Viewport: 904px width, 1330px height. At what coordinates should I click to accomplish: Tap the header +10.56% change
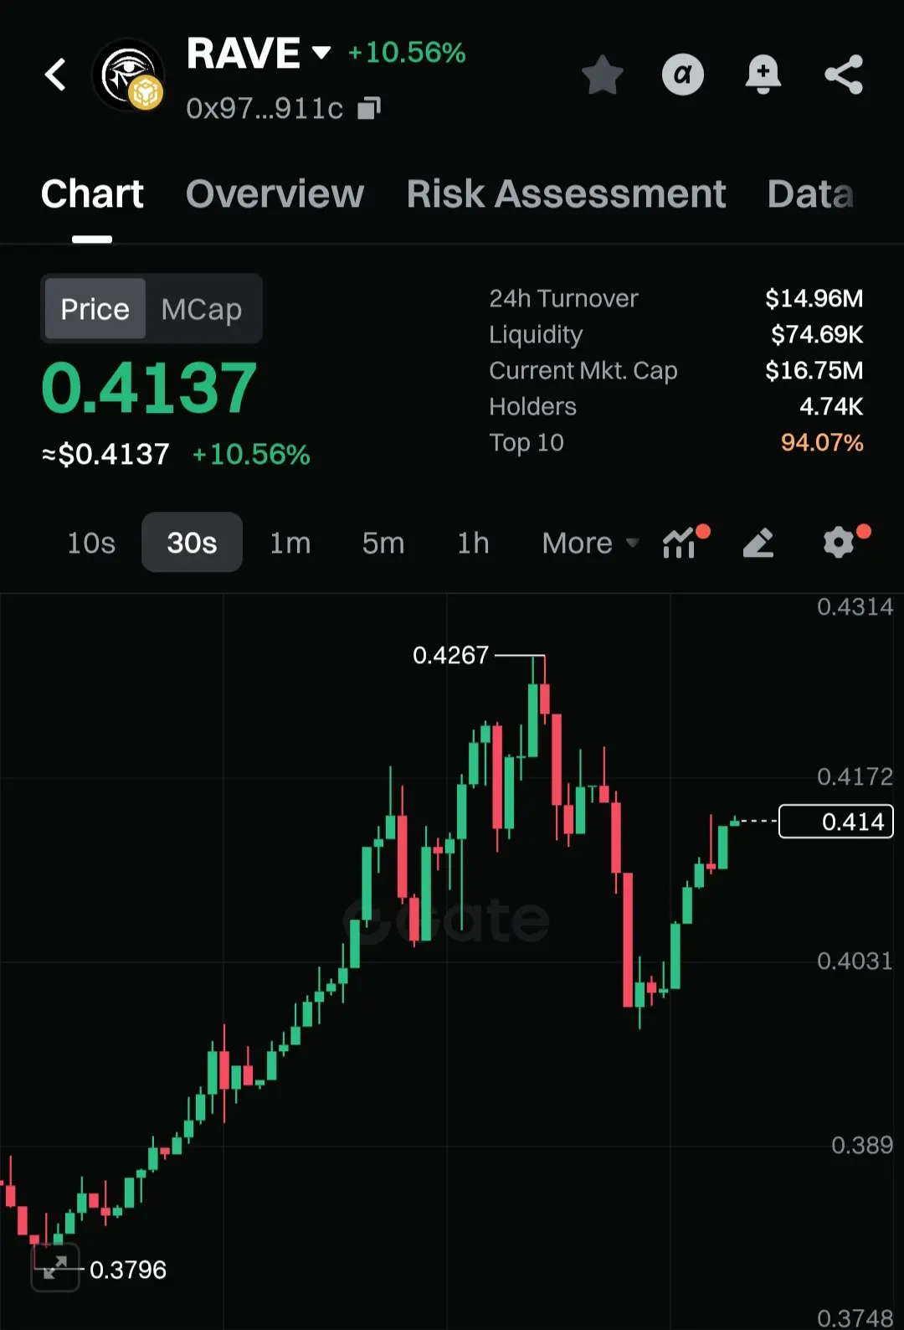click(407, 53)
